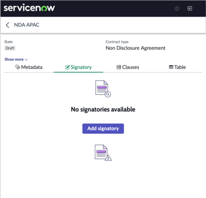The height and width of the screenshot is (198, 206).
Task: Select the Signatory tab
Action: pyautogui.click(x=78, y=67)
